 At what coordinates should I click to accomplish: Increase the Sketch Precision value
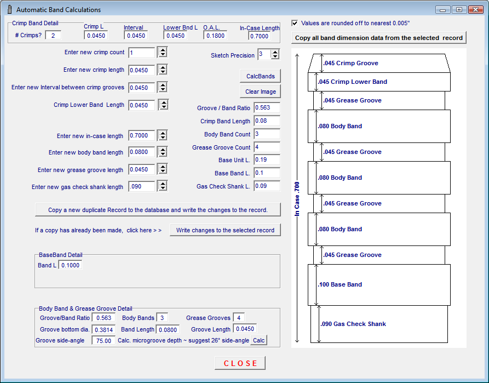click(275, 52)
